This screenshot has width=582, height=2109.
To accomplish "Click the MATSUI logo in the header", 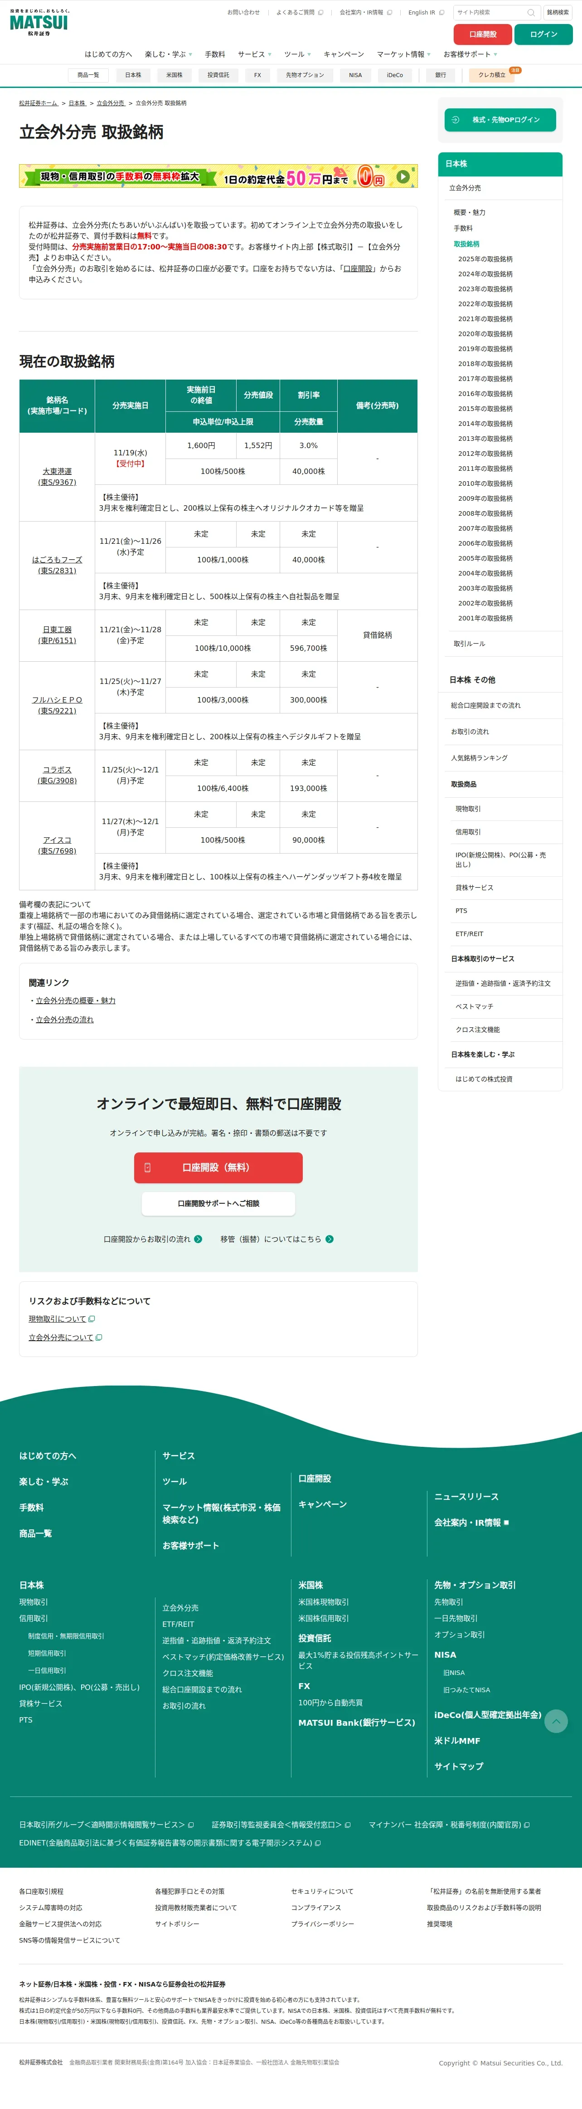I will coord(39,23).
